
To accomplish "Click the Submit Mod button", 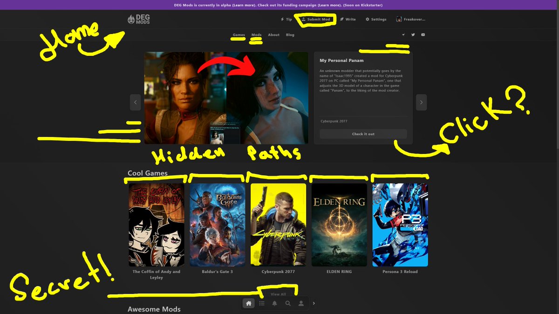I will tap(316, 20).
